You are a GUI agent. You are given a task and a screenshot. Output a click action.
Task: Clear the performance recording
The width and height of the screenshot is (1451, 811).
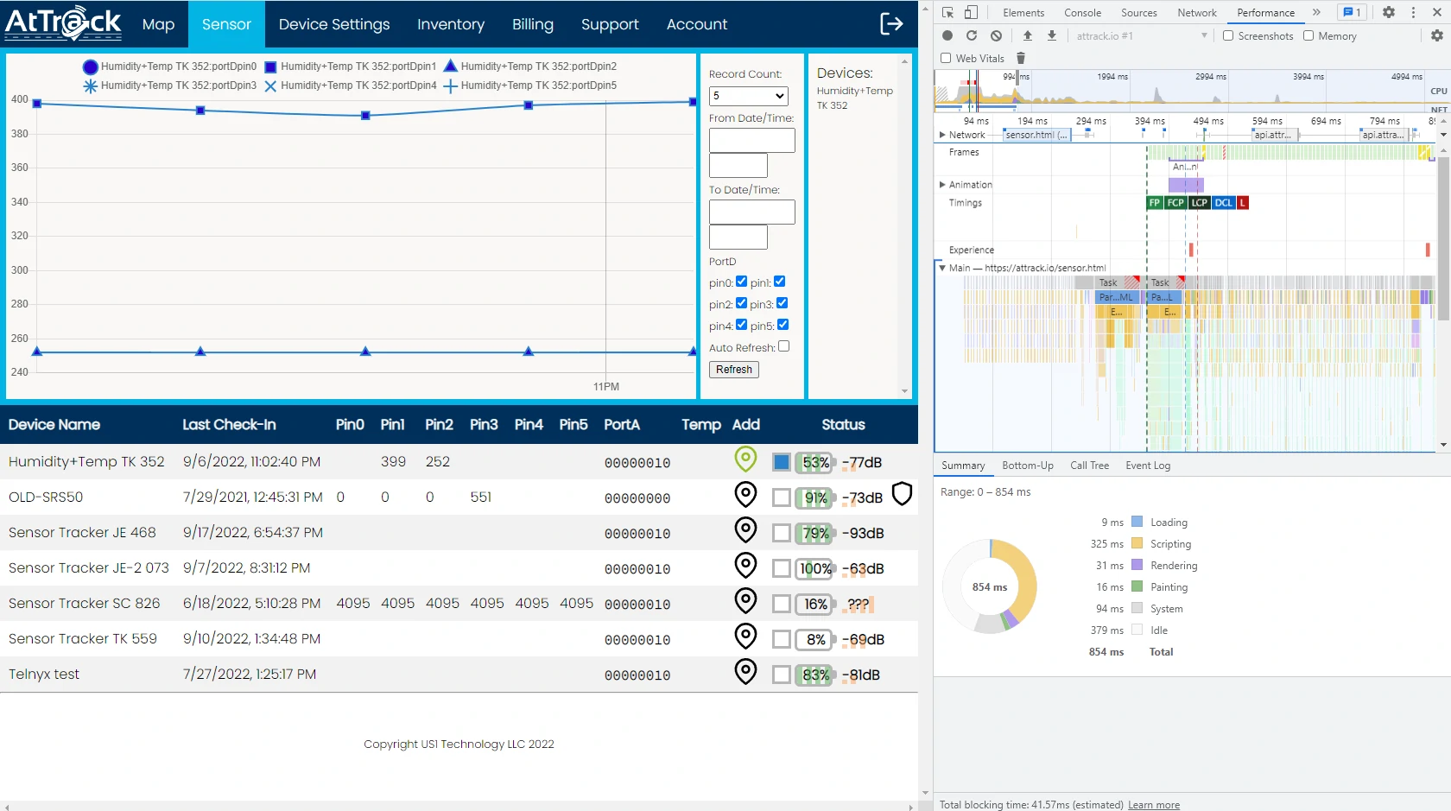pos(997,35)
